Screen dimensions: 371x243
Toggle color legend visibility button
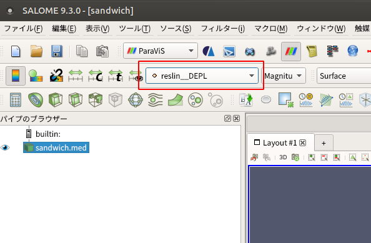point(16,76)
